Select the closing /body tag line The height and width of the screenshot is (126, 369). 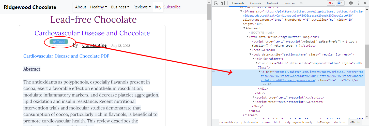click(258, 106)
